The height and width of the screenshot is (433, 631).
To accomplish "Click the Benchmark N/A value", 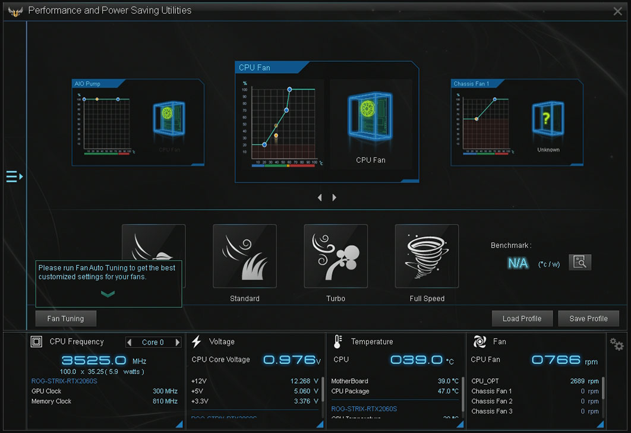I will coord(518,263).
